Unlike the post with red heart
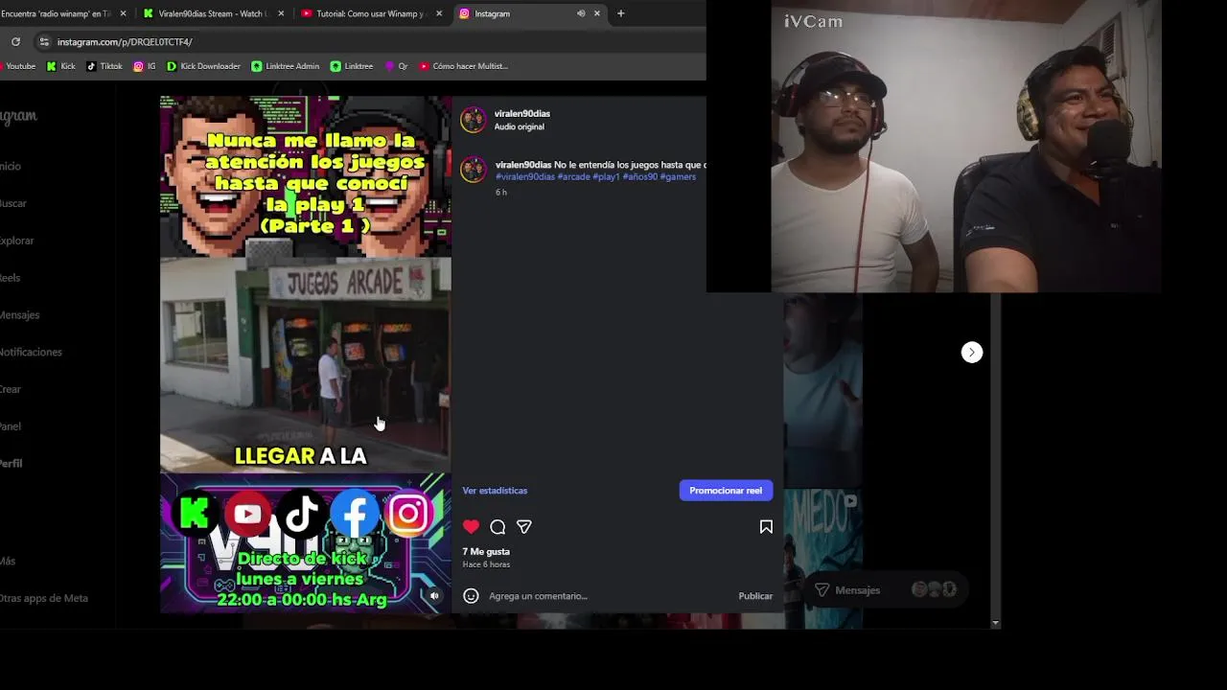This screenshot has height=690, width=1227. coord(471,527)
